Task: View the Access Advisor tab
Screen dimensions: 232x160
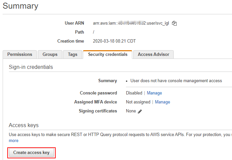Action: tap(153, 55)
